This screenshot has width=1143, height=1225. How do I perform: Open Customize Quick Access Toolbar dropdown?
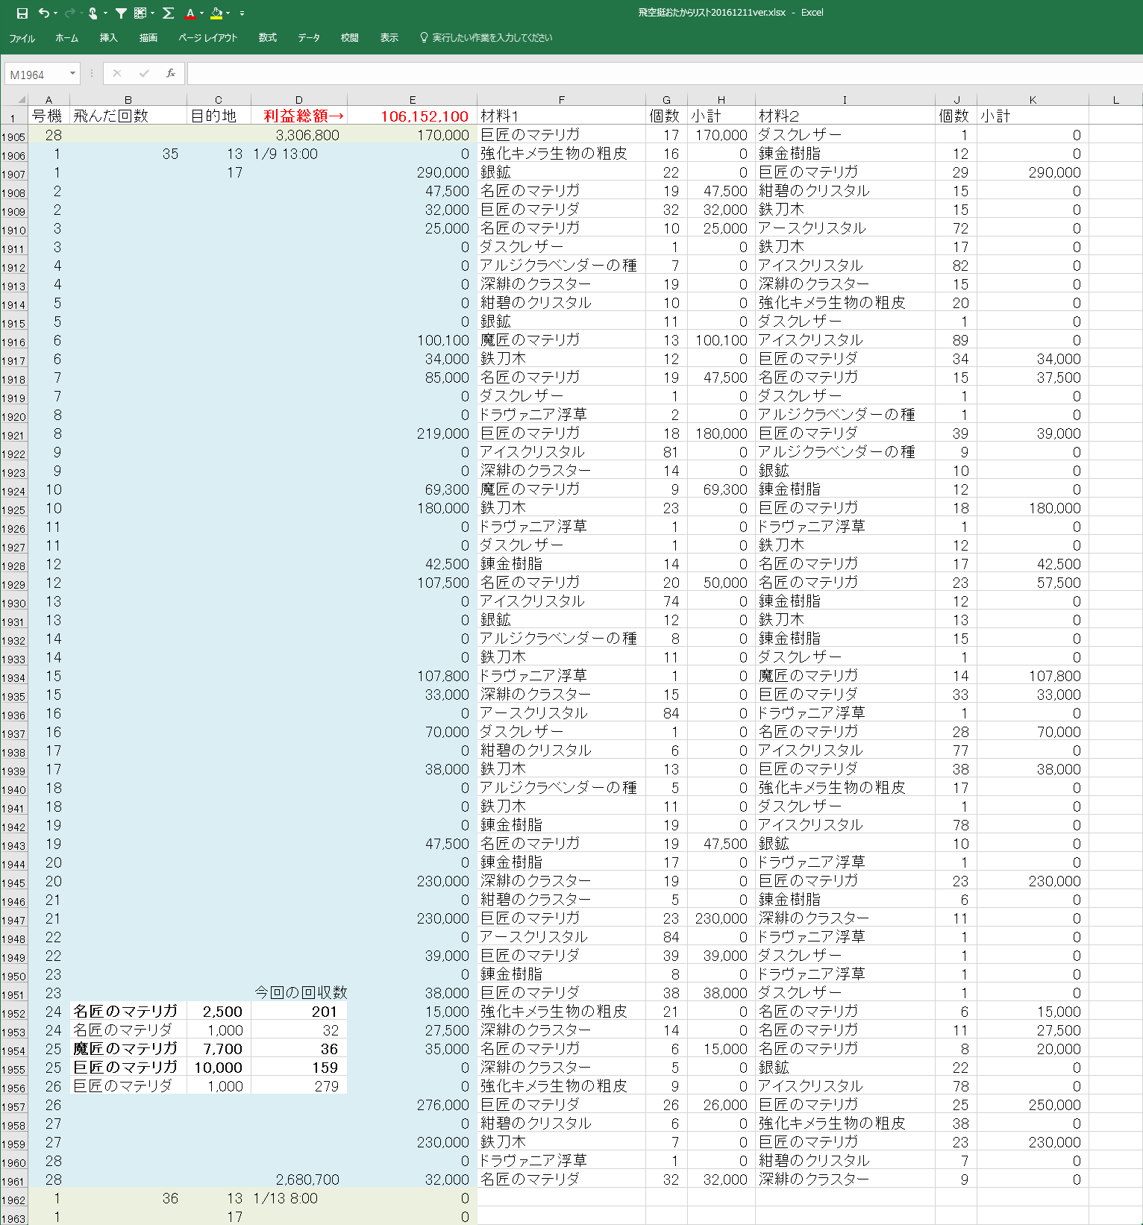tap(242, 13)
